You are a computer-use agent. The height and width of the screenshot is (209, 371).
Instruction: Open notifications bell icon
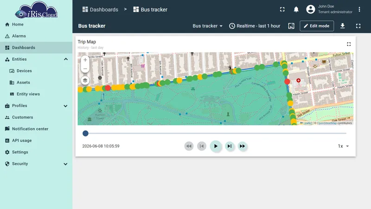point(296,9)
